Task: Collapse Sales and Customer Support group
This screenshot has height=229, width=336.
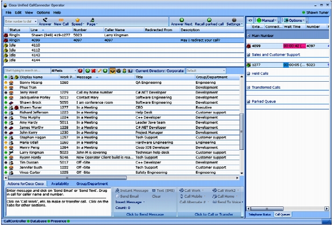Action: click(248, 55)
